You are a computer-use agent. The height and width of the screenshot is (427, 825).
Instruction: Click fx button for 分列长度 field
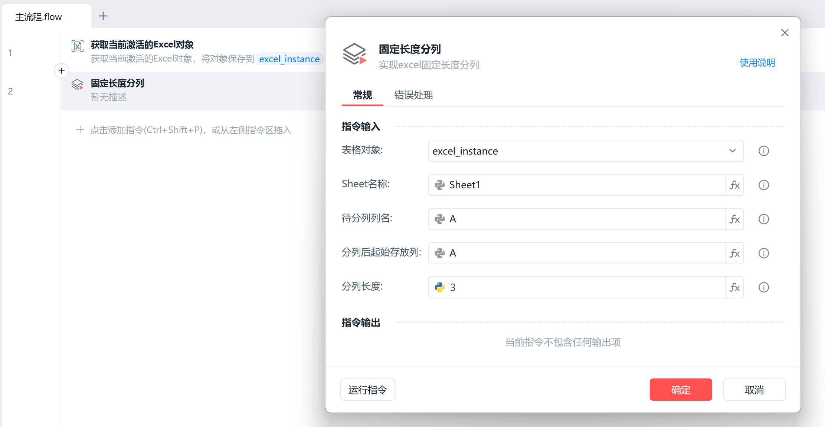pyautogui.click(x=734, y=287)
